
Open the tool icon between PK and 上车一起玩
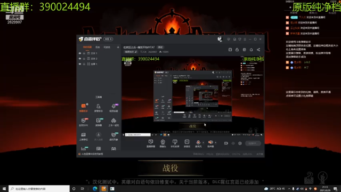click(x=98, y=122)
